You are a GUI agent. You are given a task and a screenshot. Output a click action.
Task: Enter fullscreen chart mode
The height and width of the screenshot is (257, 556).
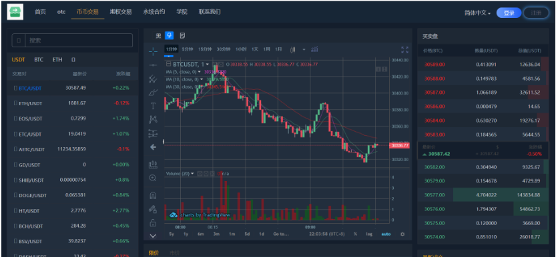pos(404,50)
